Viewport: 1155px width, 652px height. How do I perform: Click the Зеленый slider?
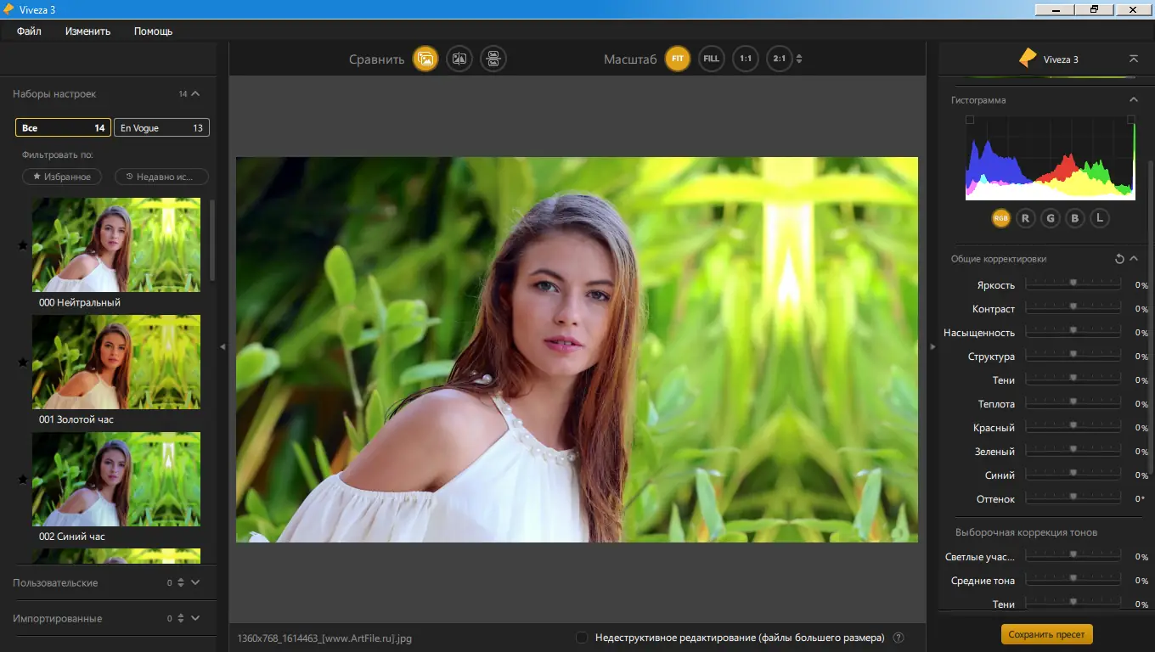[1073, 451]
